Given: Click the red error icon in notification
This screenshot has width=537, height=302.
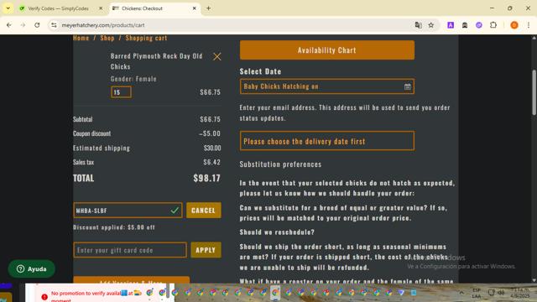Looking at the screenshot, I should pos(44,297).
